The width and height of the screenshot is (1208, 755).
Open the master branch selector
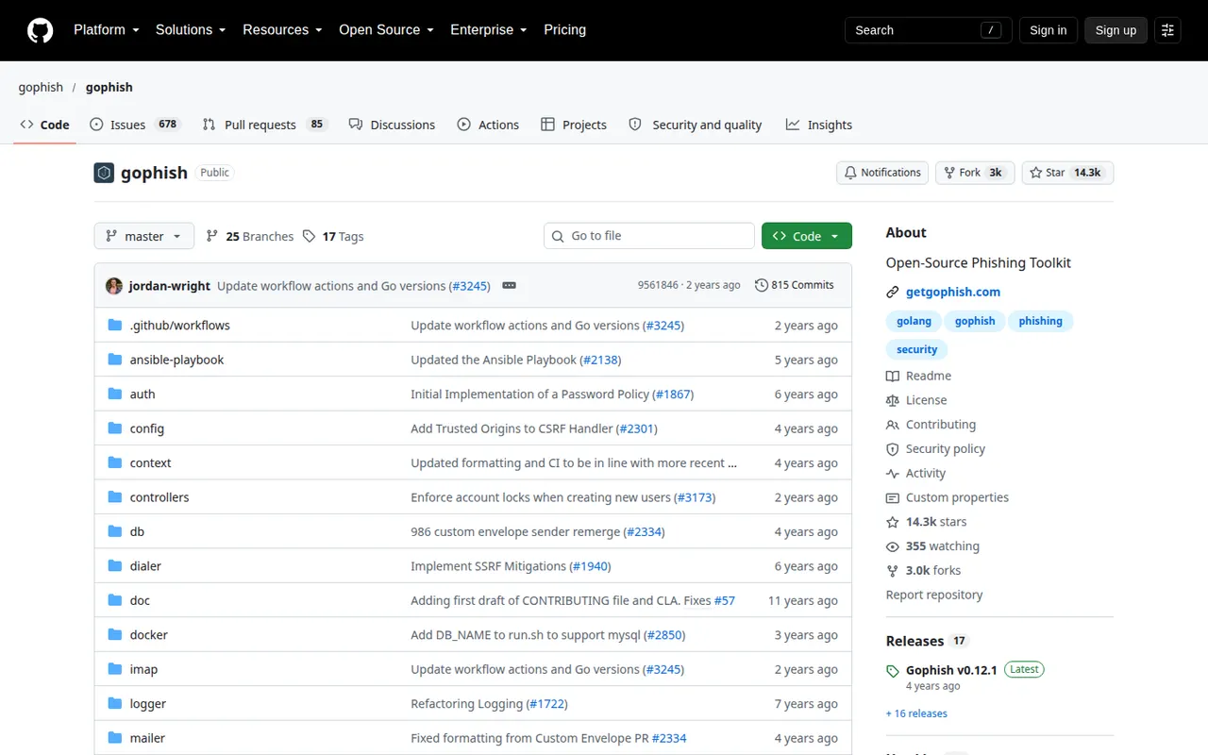tap(144, 236)
